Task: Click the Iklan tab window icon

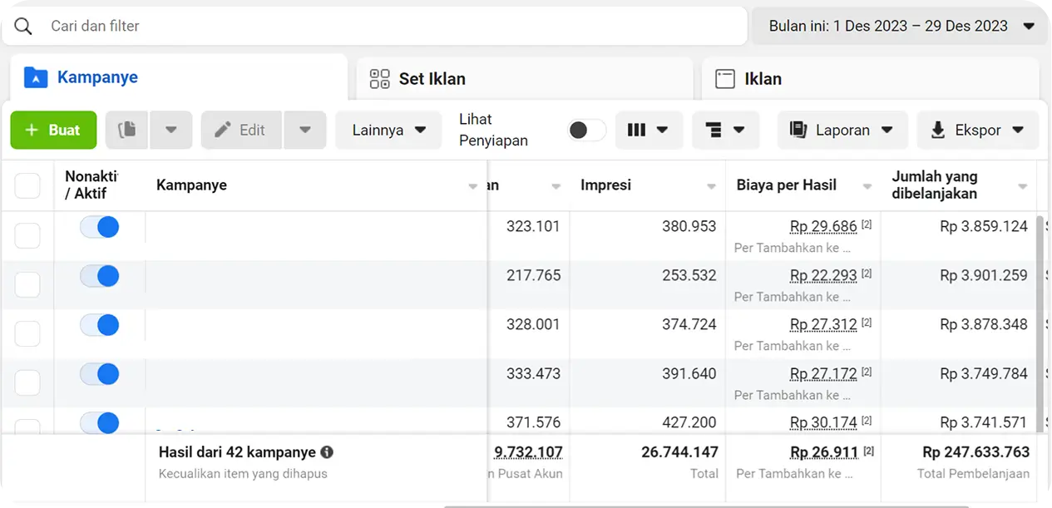Action: pyautogui.click(x=725, y=79)
